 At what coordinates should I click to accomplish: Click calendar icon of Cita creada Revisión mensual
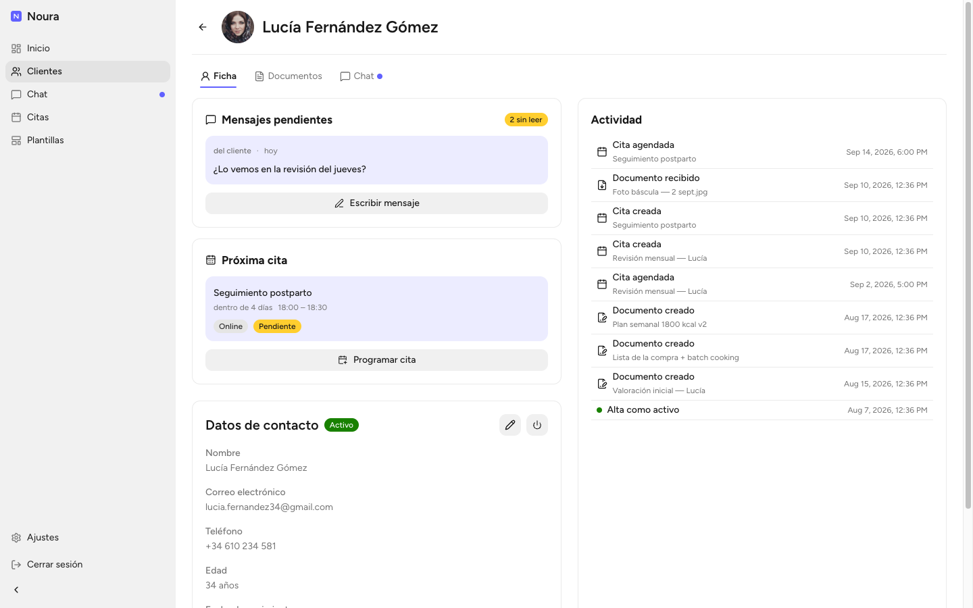pyautogui.click(x=602, y=251)
